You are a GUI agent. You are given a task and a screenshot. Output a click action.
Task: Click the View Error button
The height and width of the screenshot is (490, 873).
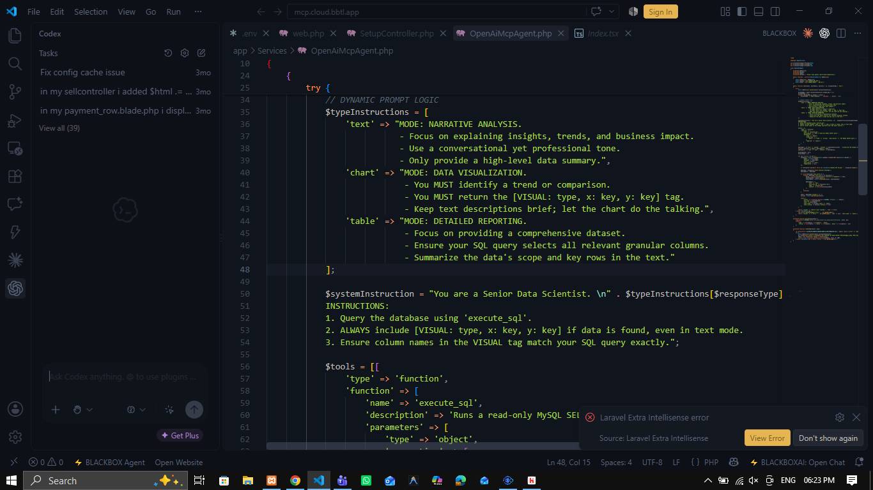coord(767,438)
